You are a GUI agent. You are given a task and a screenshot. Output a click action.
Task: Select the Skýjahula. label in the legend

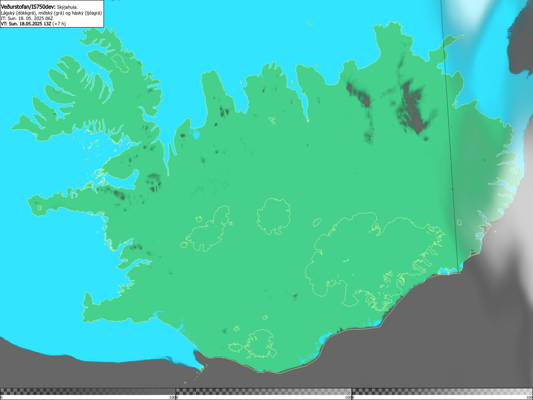click(67, 7)
